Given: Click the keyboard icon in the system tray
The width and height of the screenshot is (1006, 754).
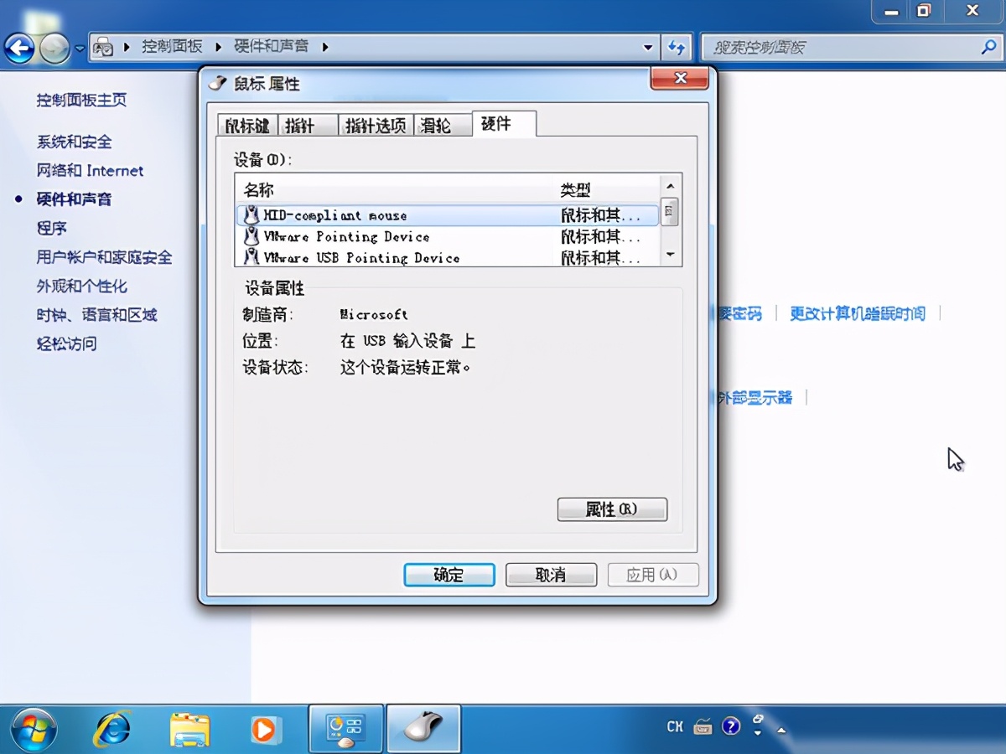Looking at the screenshot, I should tap(703, 727).
